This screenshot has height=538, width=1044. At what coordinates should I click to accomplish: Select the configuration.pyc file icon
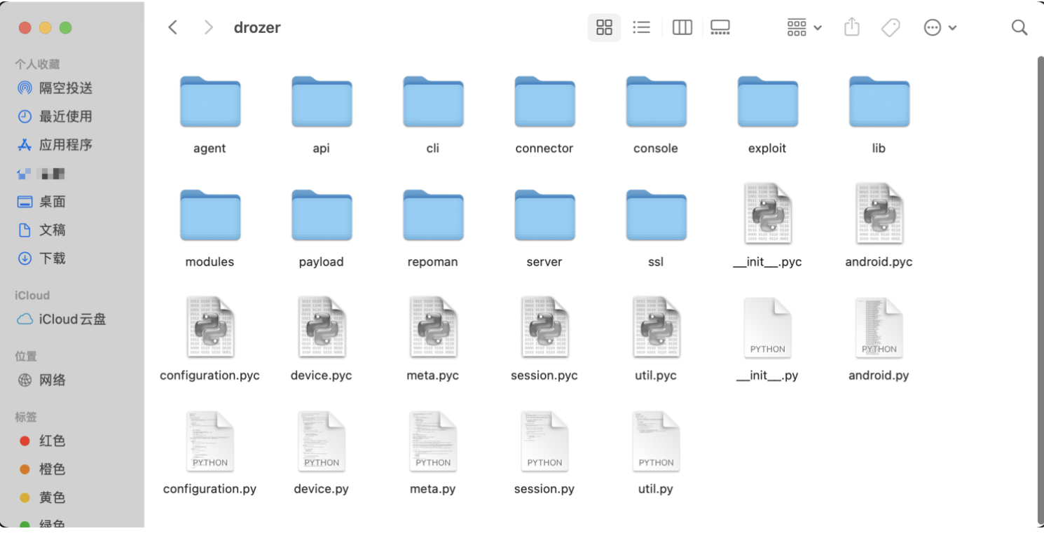pos(210,327)
